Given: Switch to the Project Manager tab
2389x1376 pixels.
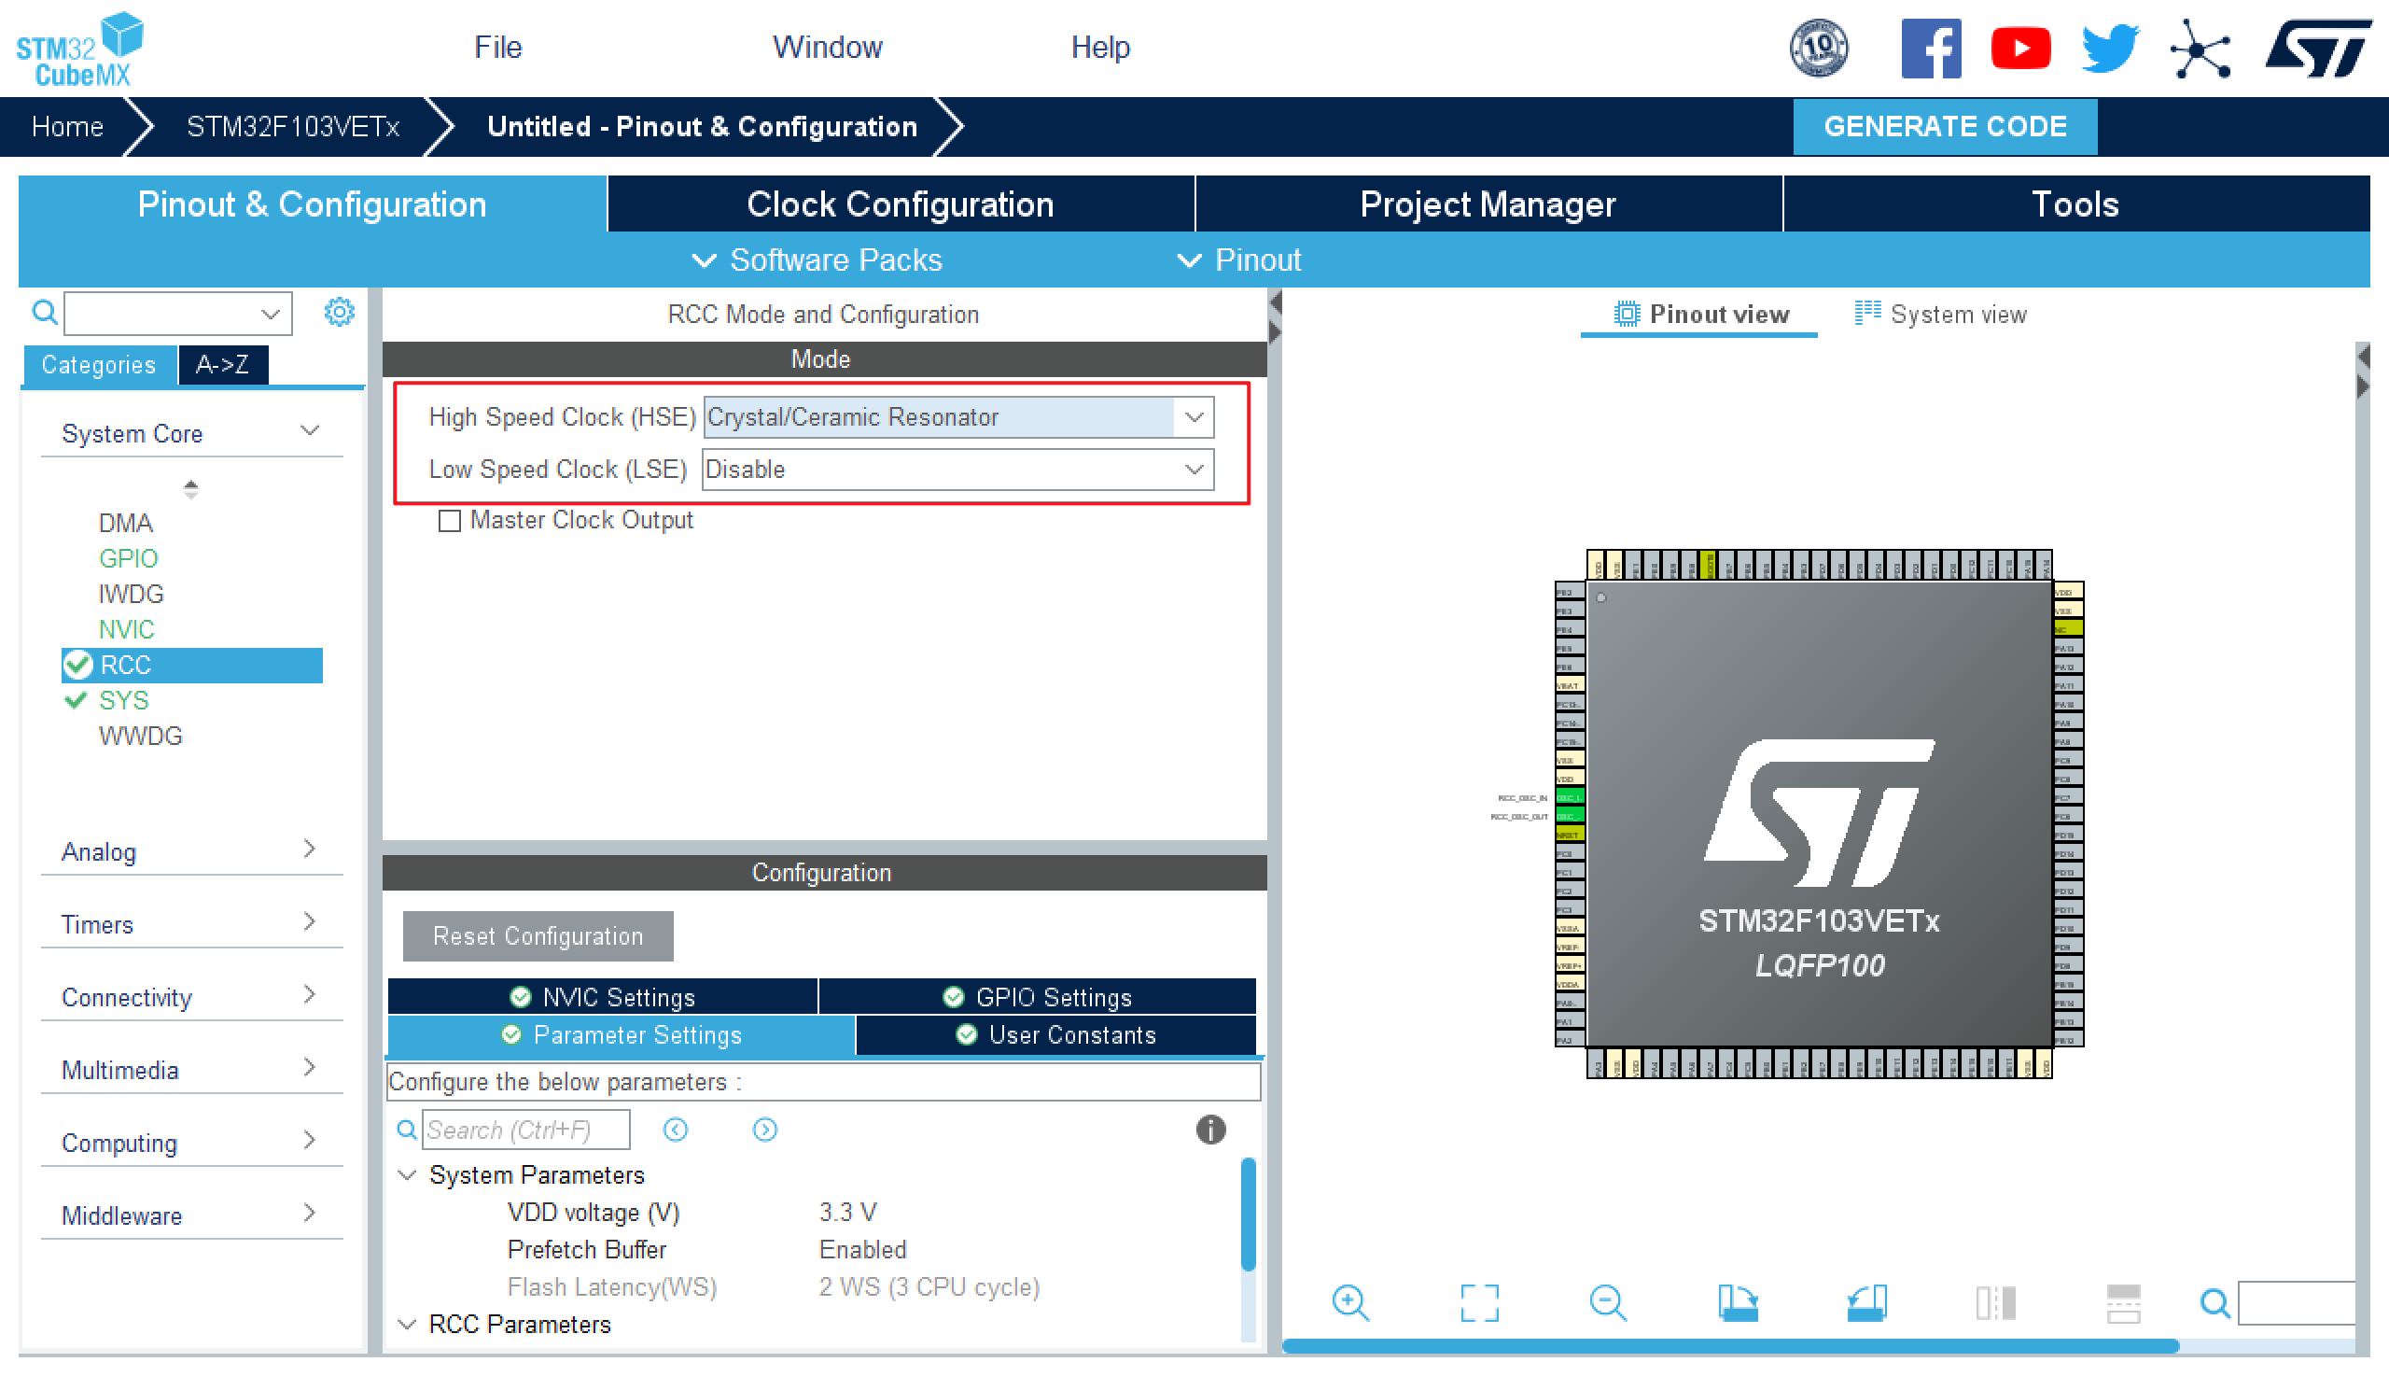Looking at the screenshot, I should [1487, 204].
